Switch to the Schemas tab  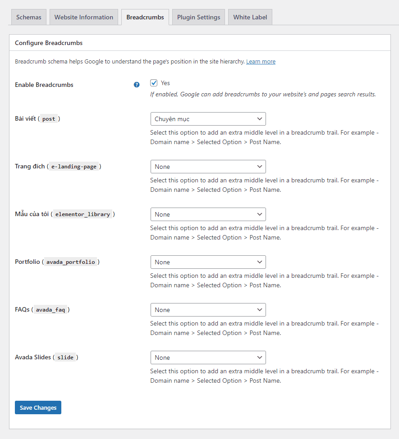[28, 17]
